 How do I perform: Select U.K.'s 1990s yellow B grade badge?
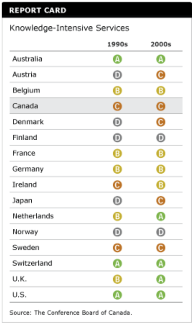[117, 279]
